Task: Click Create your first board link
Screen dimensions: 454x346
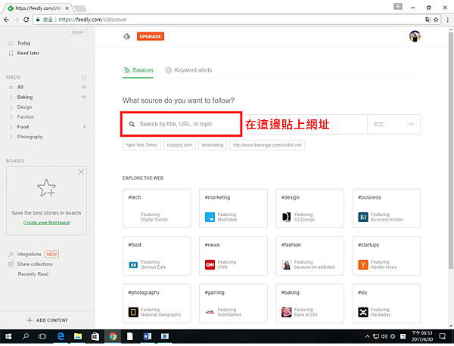Action: 46,223
